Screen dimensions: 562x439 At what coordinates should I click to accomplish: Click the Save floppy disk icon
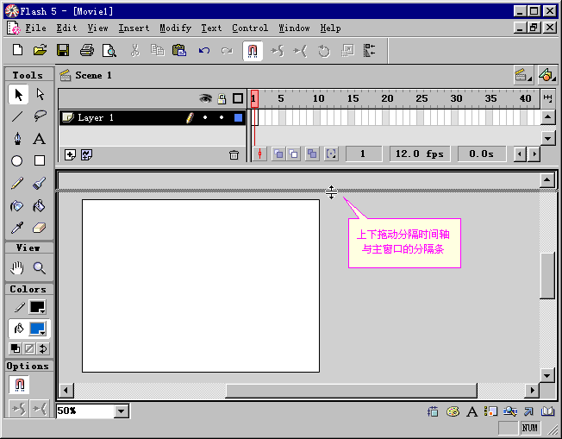[x=63, y=50]
